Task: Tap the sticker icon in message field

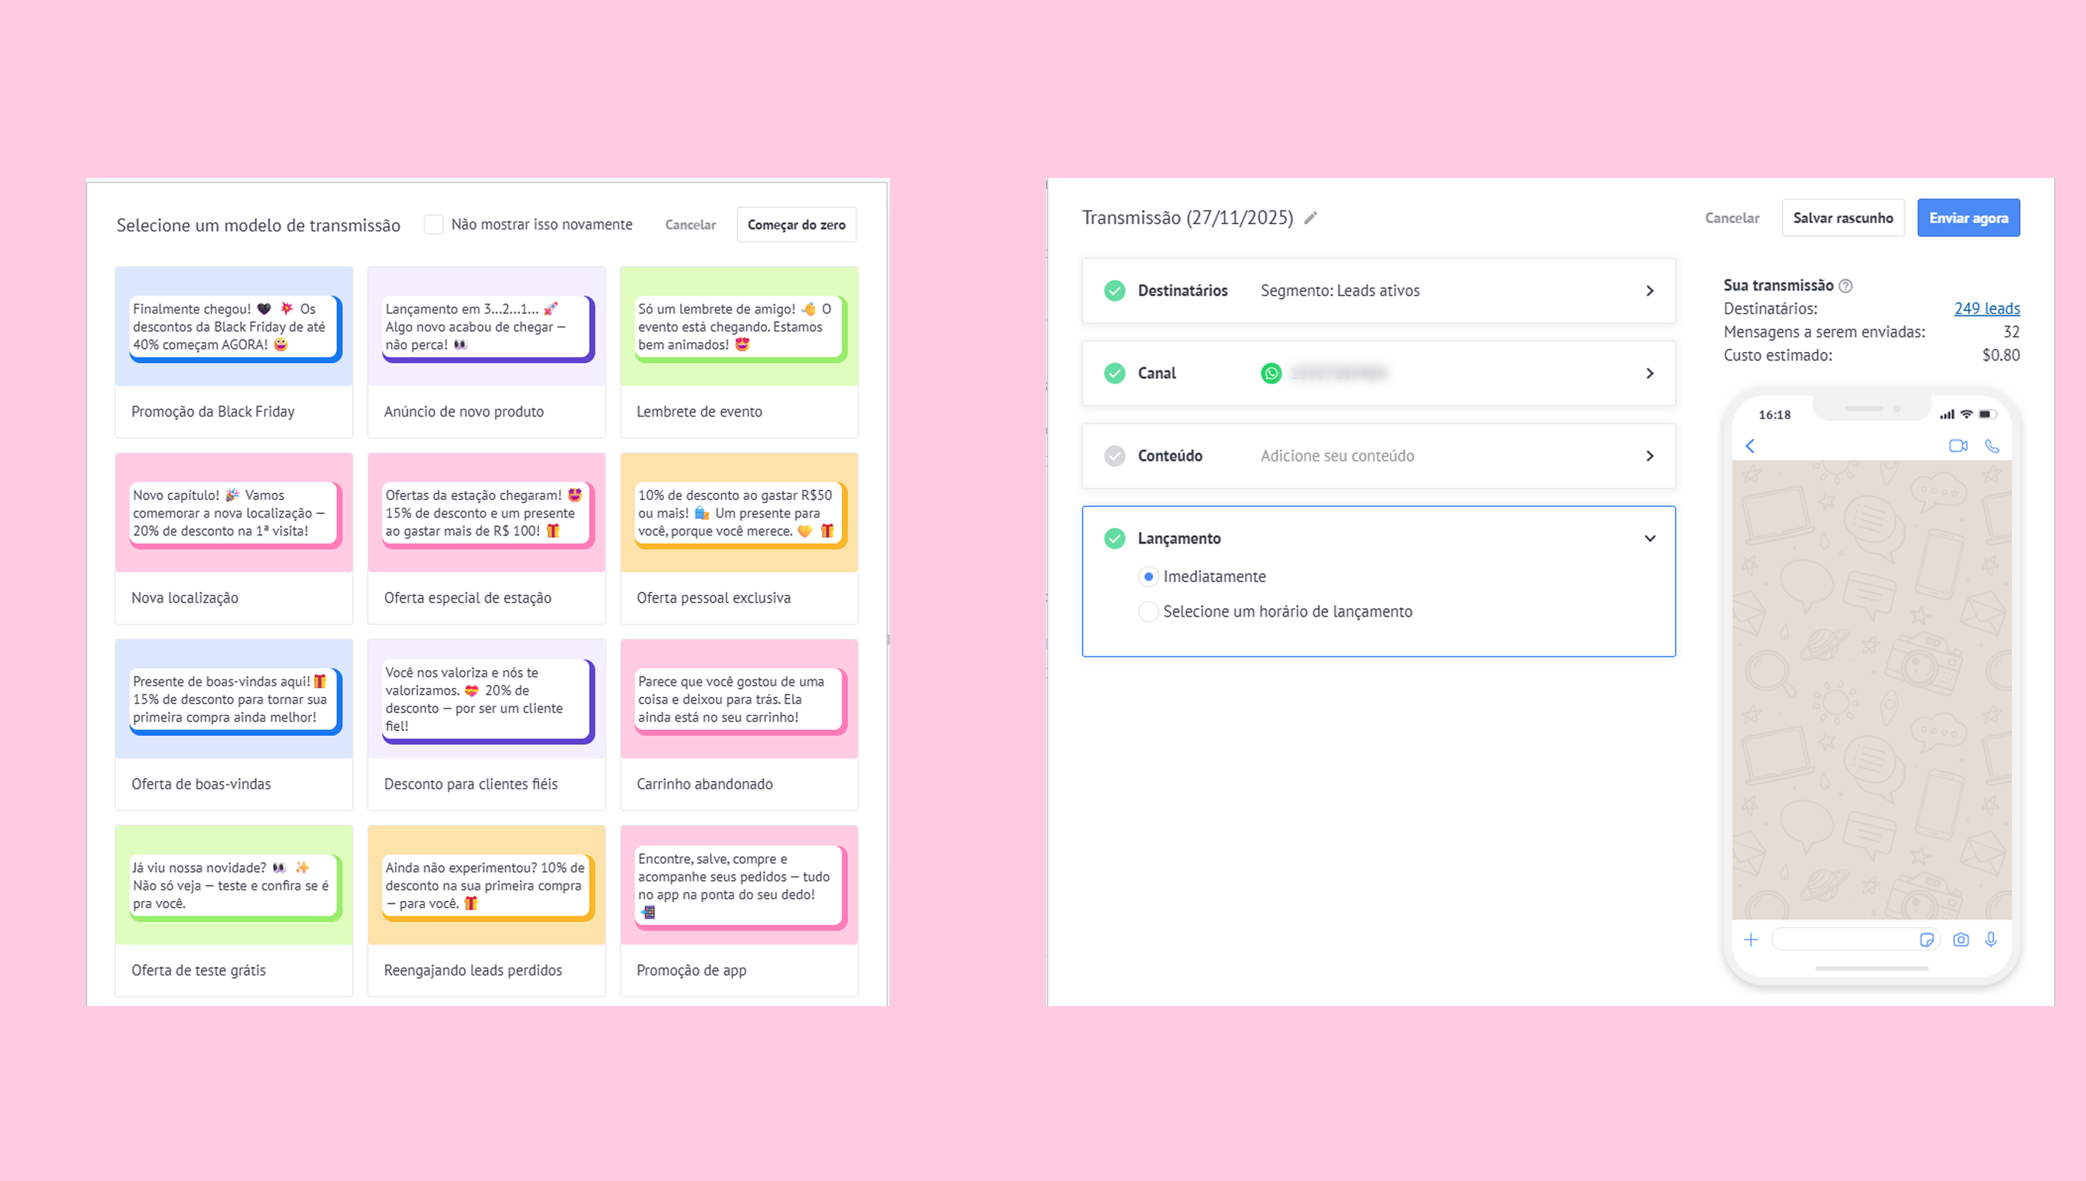Action: tap(1927, 940)
